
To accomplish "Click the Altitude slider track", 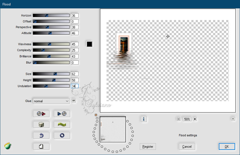I will pyautogui.click(x=51, y=33).
